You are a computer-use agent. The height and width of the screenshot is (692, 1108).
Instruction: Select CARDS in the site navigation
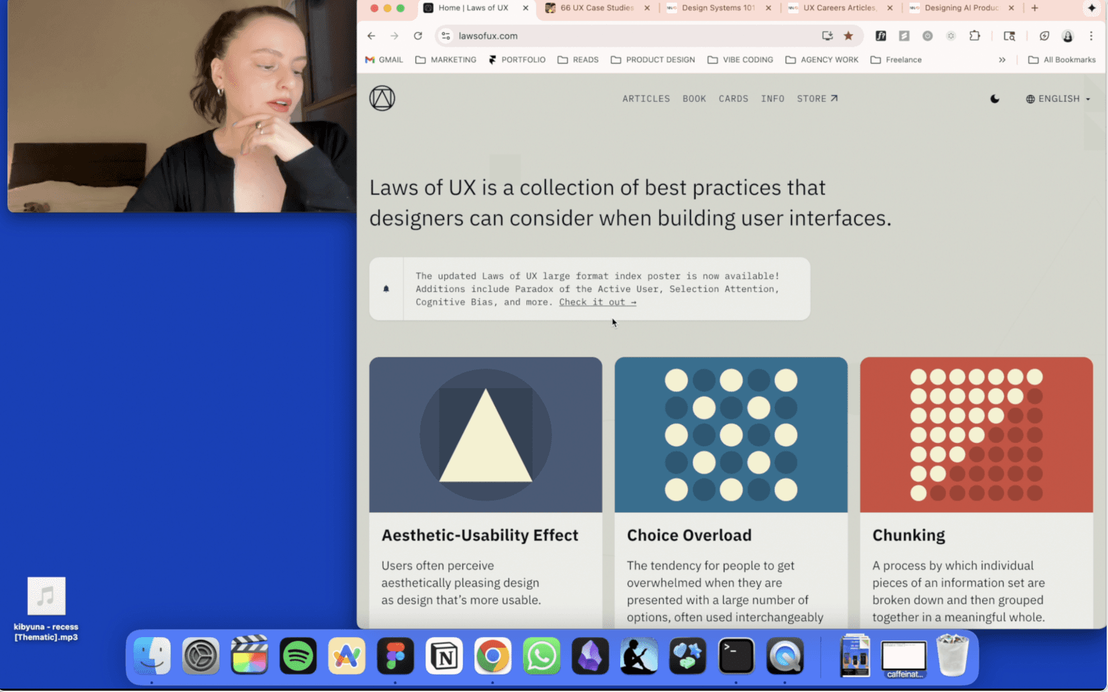point(733,98)
